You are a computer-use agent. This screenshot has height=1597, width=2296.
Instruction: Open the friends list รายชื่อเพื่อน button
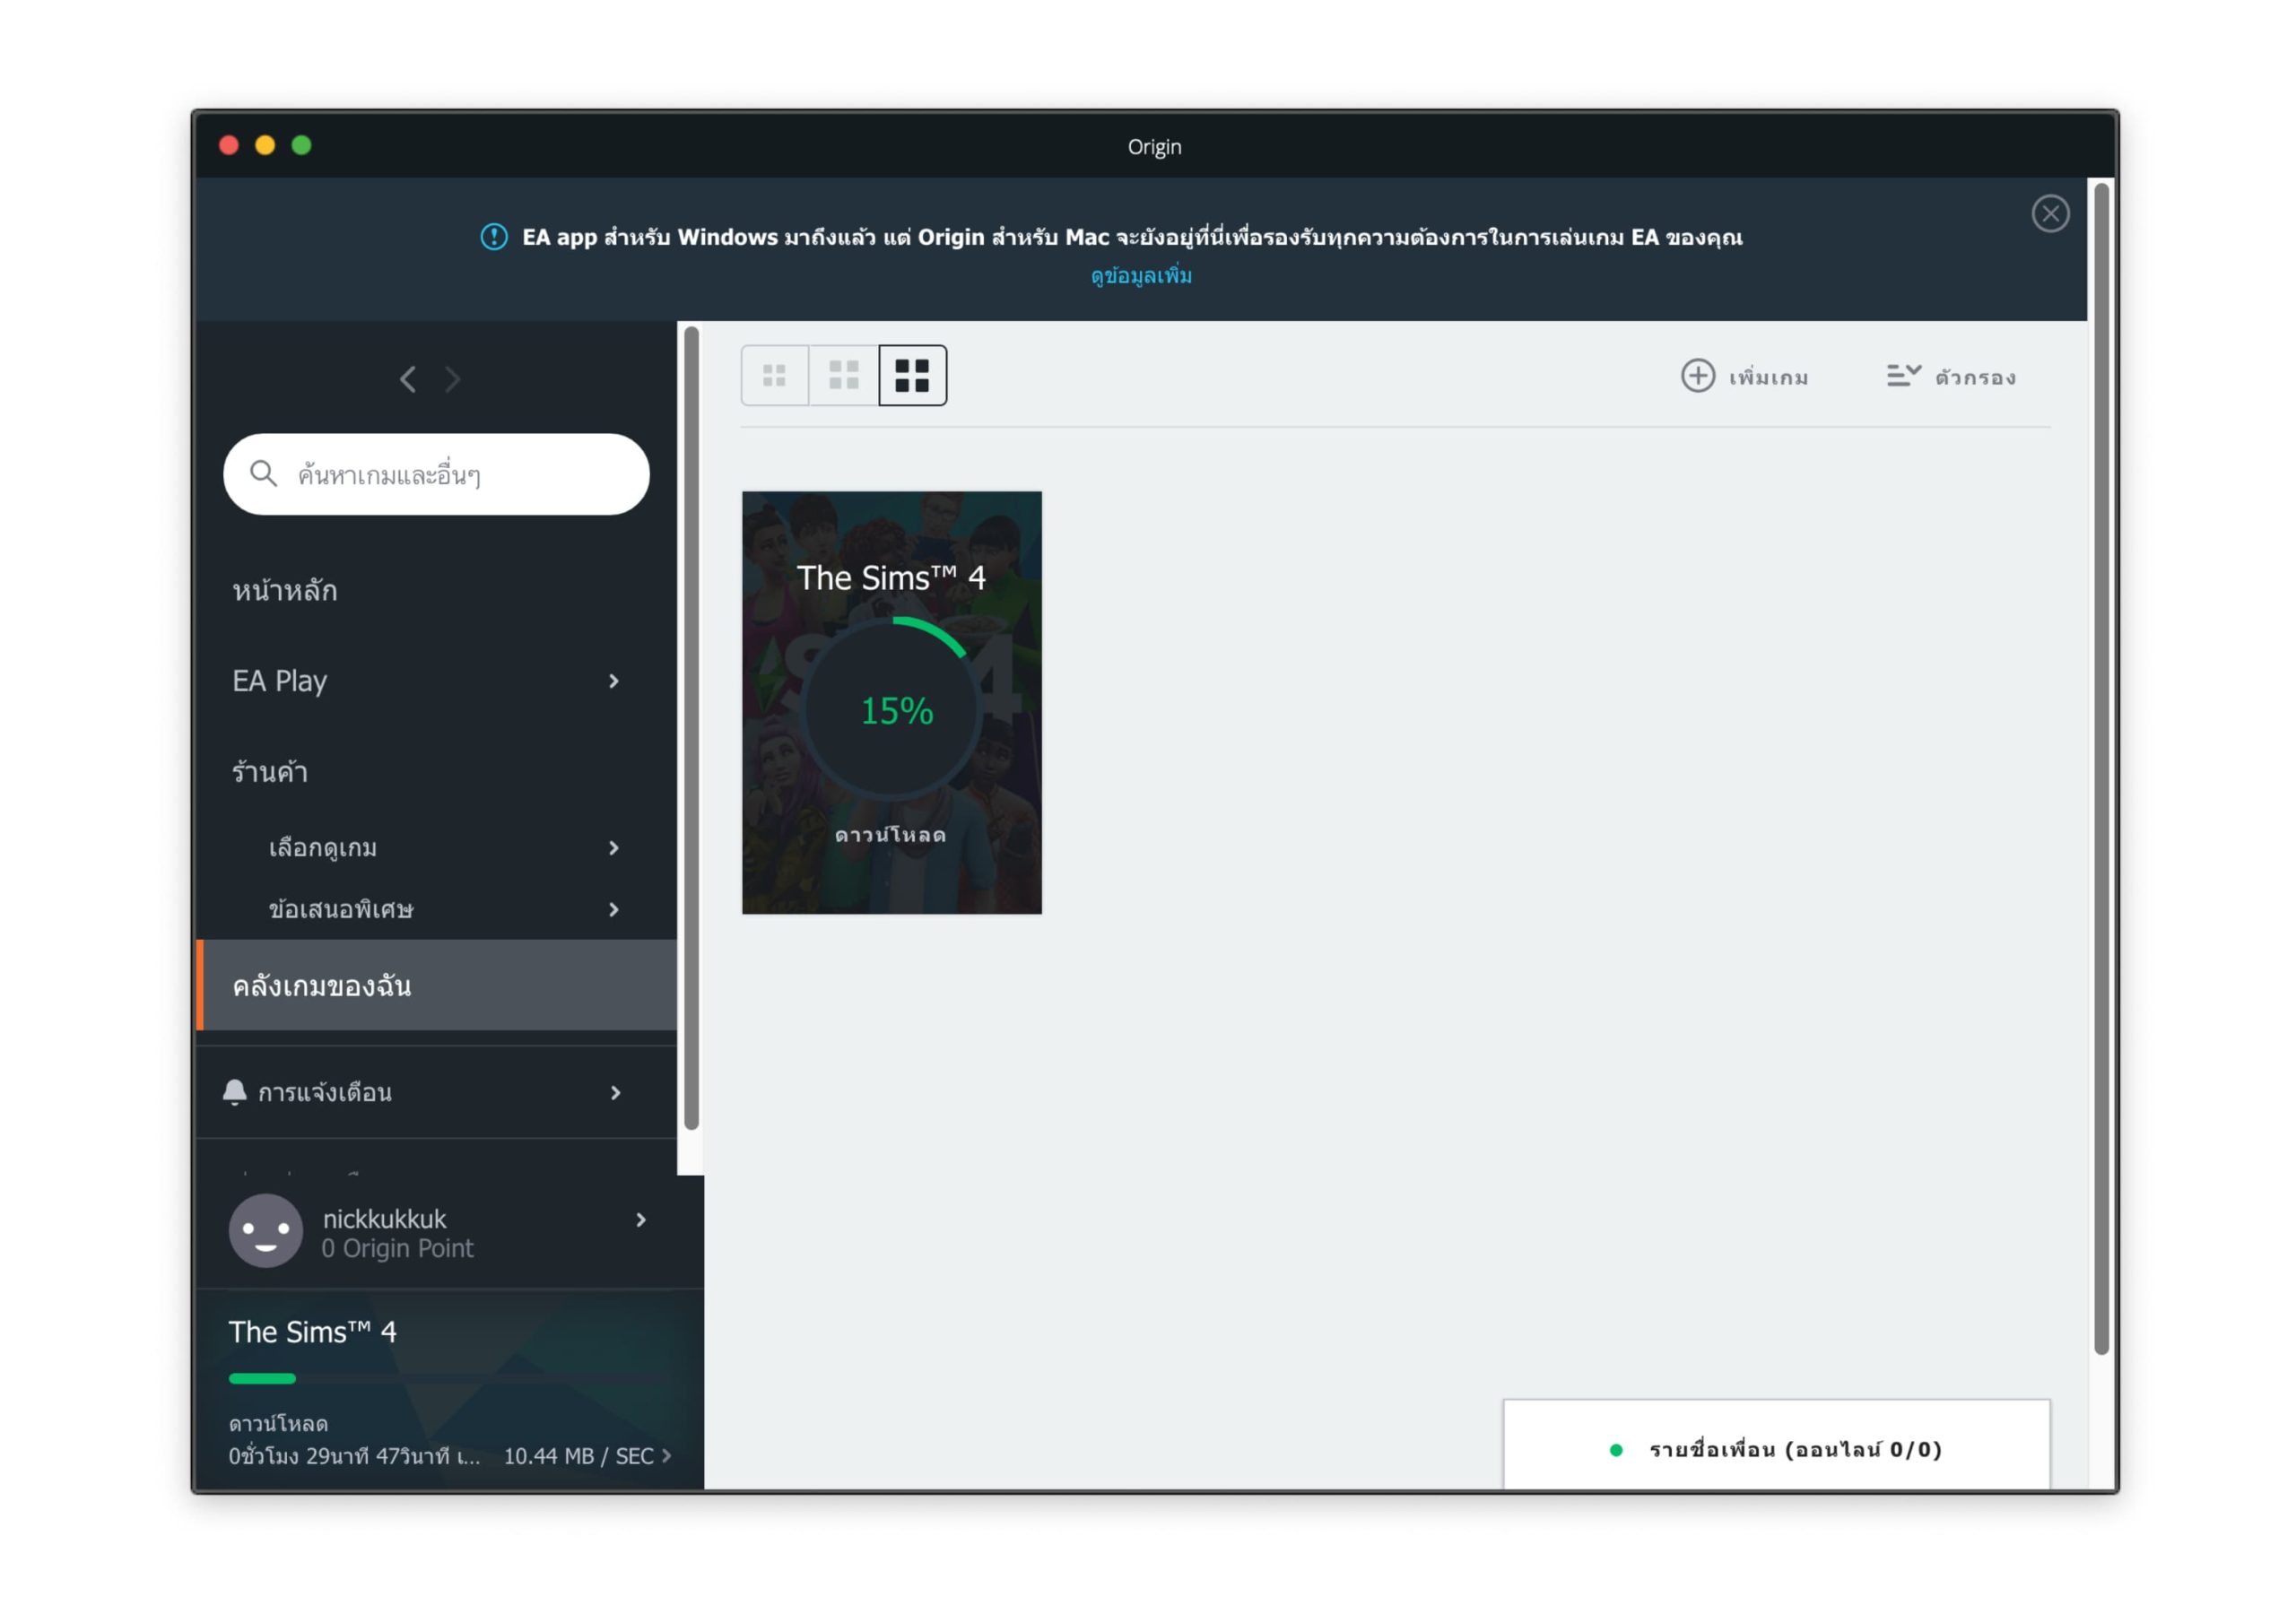(1775, 1449)
